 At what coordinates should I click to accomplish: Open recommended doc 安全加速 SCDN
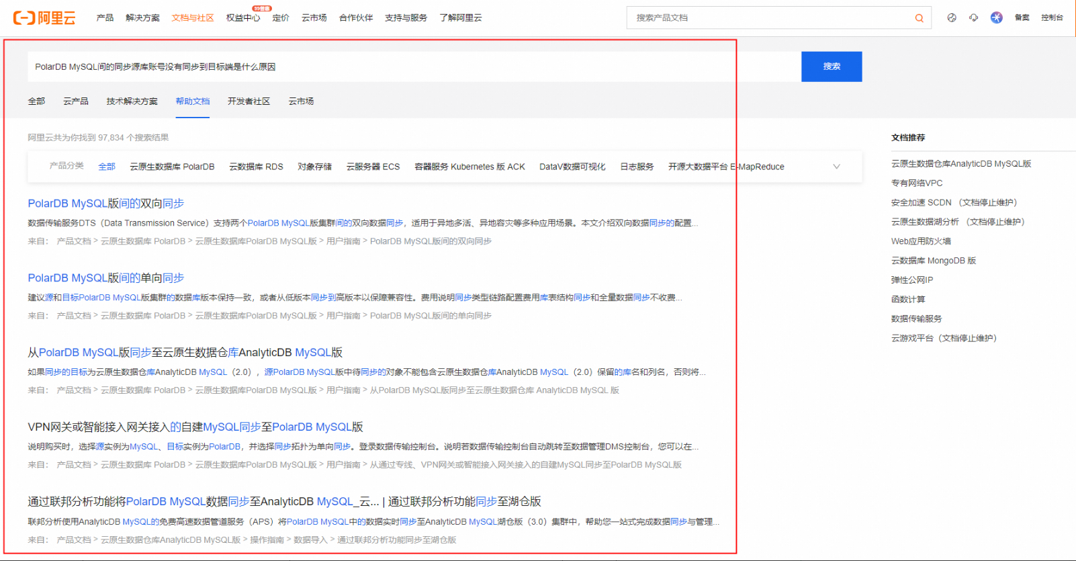tap(954, 203)
